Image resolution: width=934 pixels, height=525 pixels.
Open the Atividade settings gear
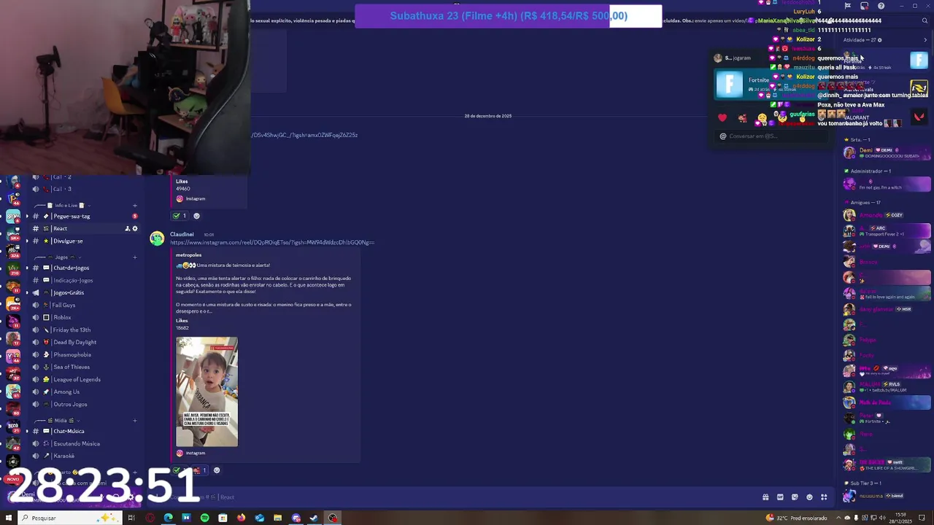[879, 40]
